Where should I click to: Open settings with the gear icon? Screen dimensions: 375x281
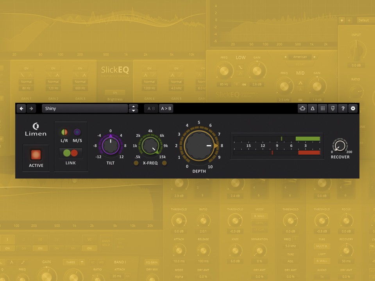(353, 108)
